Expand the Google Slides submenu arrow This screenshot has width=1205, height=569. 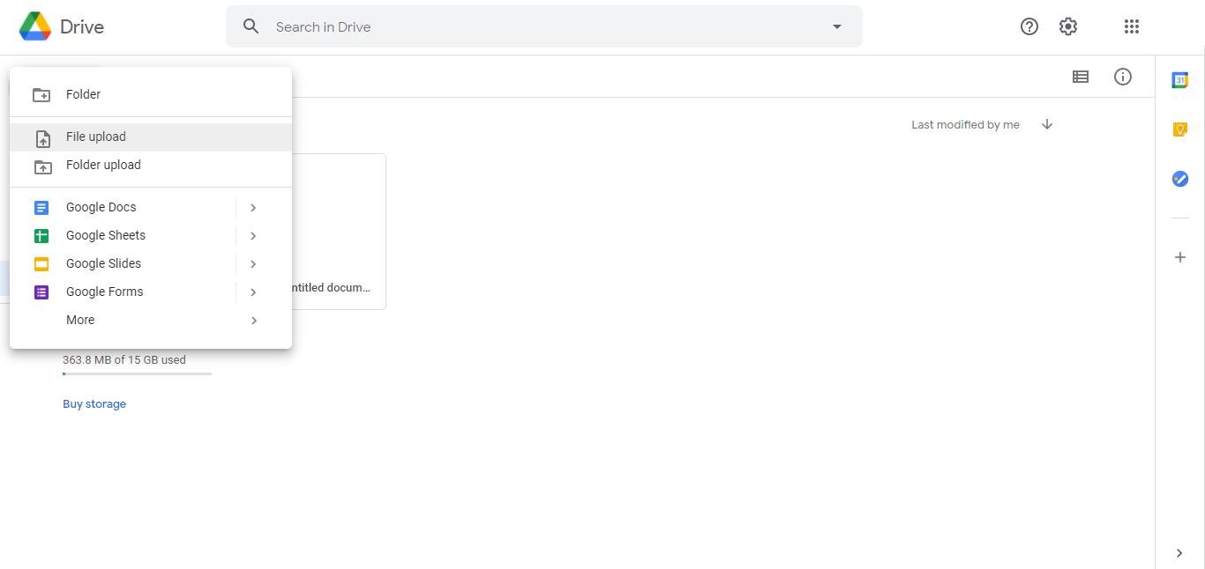[x=253, y=264]
